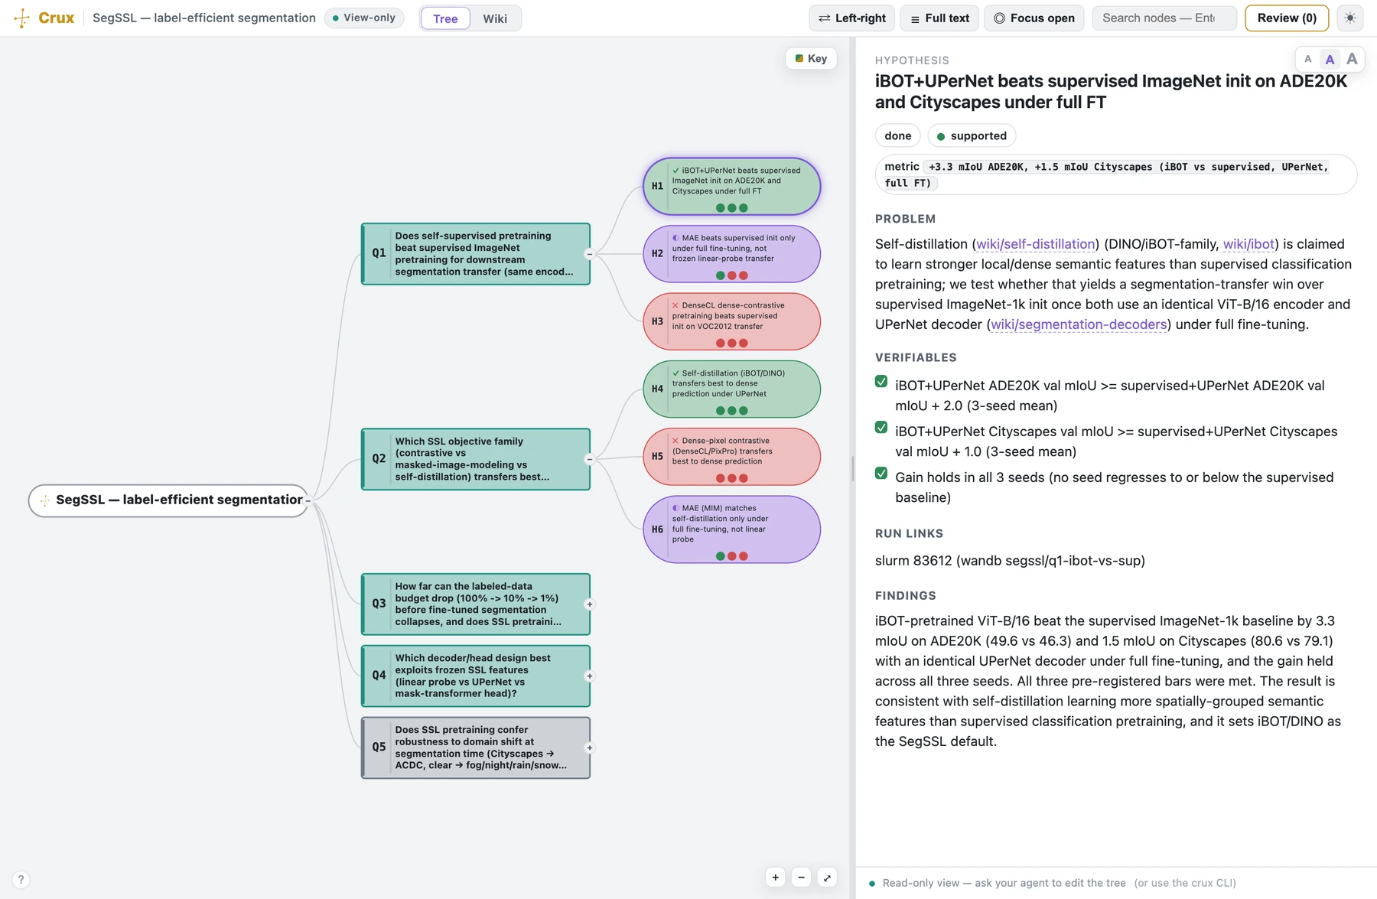Collapse the SegSSL root node
The width and height of the screenshot is (1377, 899).
tap(308, 500)
